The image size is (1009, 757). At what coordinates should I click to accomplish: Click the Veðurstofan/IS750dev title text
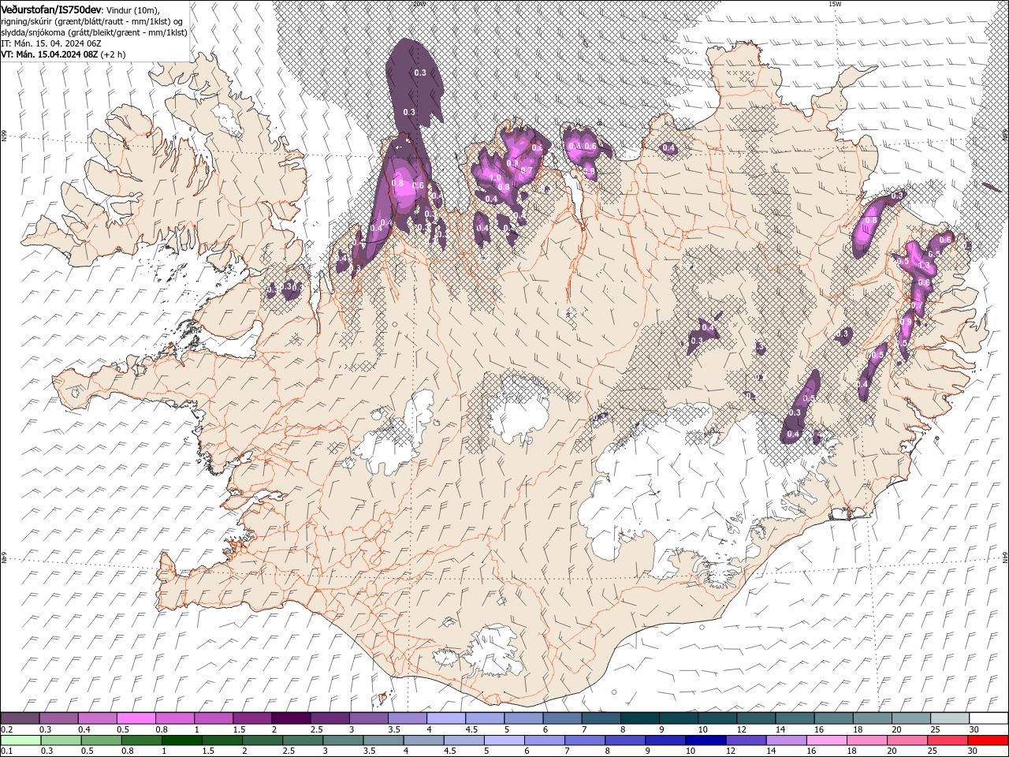(x=51, y=9)
